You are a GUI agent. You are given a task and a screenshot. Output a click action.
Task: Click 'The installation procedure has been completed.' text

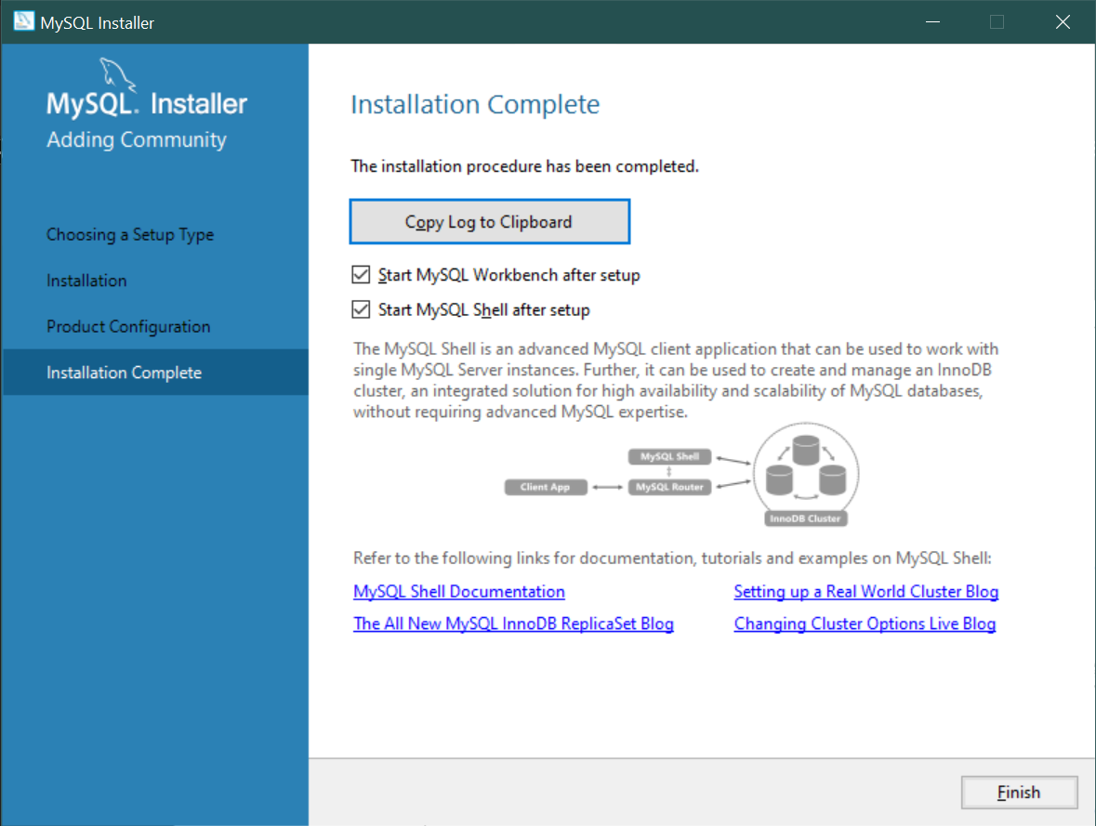pos(524,166)
